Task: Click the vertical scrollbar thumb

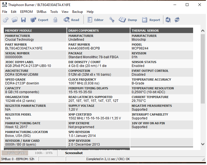Action: pyautogui.click(x=203, y=69)
